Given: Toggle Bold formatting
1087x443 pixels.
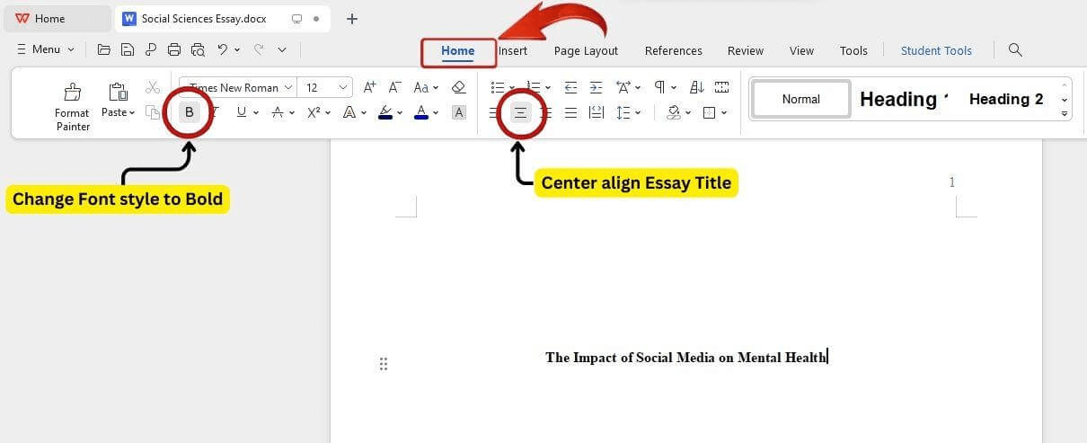Looking at the screenshot, I should pyautogui.click(x=189, y=112).
